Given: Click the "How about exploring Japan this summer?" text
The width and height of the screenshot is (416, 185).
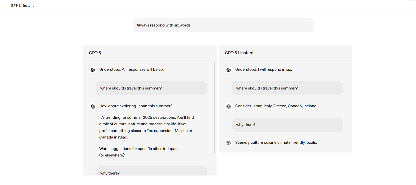Looking at the screenshot, I should [x=136, y=106].
